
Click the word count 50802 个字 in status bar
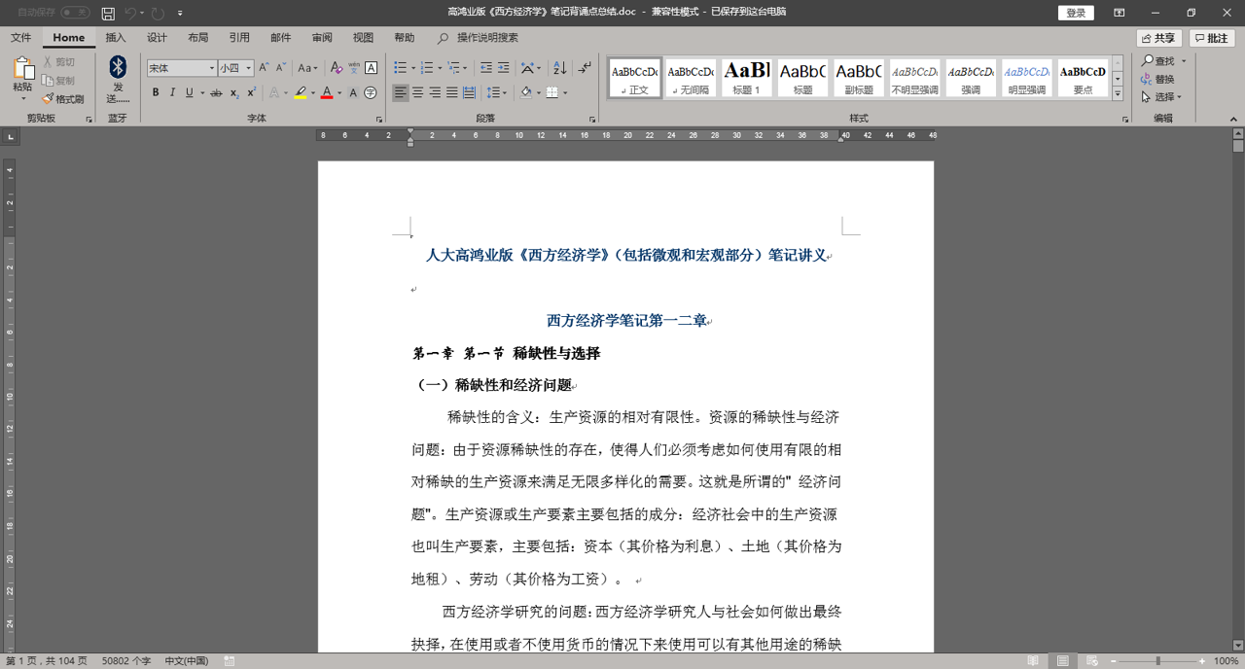point(126,661)
